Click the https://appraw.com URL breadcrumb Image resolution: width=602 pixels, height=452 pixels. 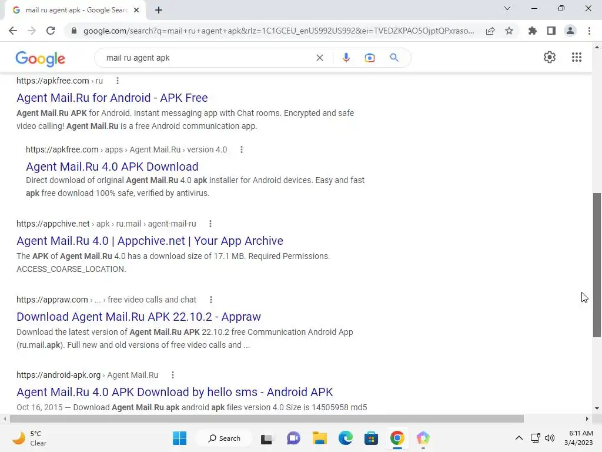tap(52, 300)
